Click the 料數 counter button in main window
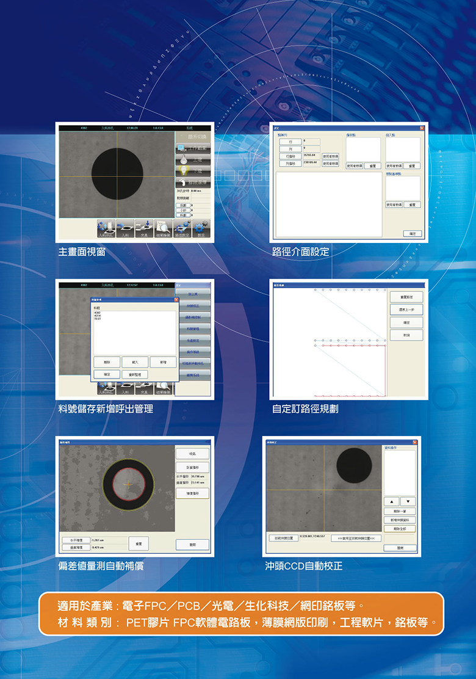Screen dimensions: 476x679 [x=183, y=215]
